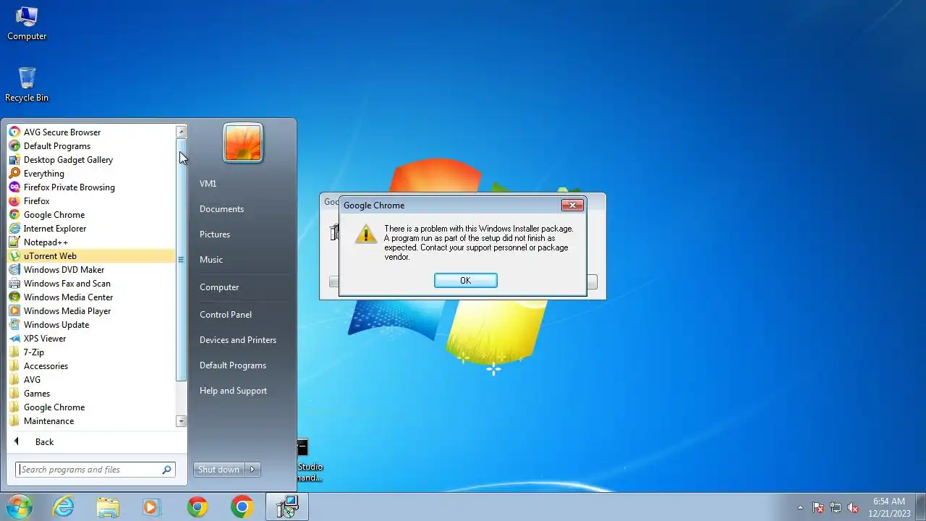This screenshot has height=521, width=926.
Task: Expand the Maintenance folder
Action: pos(91,421)
